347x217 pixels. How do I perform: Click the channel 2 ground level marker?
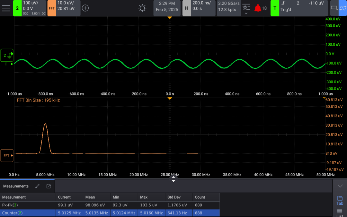click(7, 55)
